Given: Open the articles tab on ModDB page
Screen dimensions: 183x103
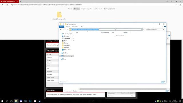Looking at the screenshot, I should [x=56, y=41].
